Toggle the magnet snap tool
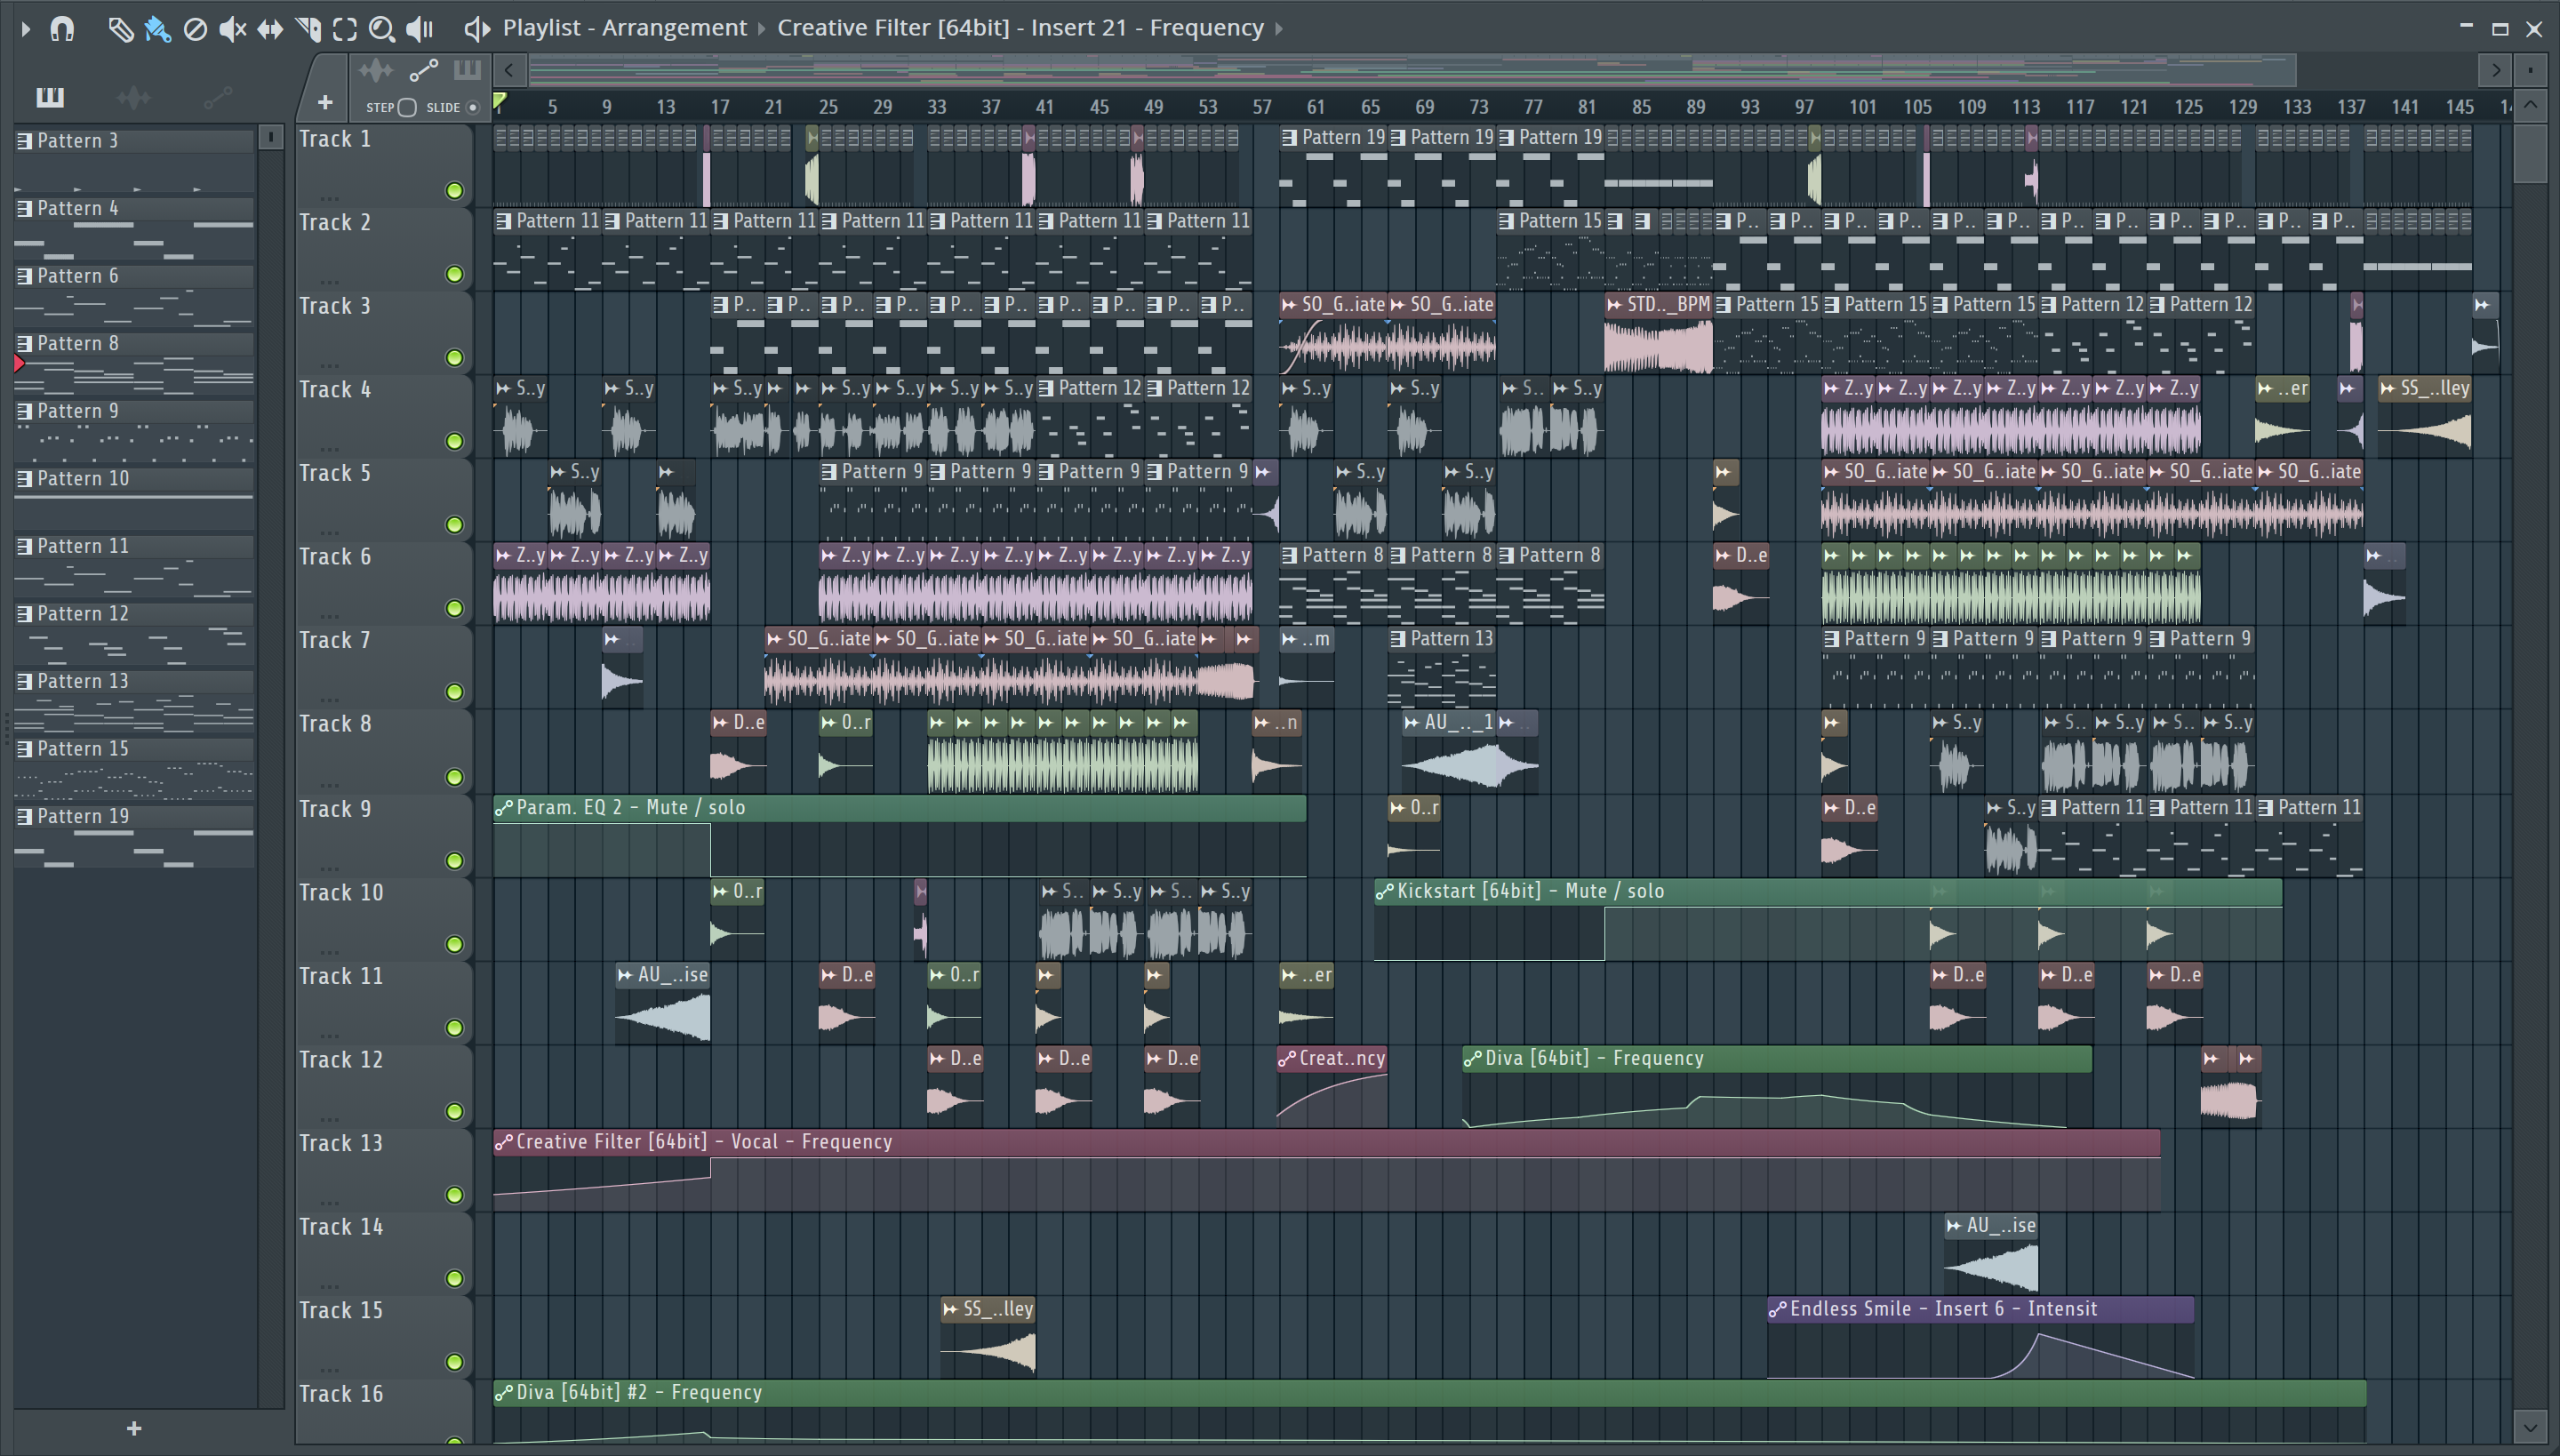The image size is (2560, 1456). 62,29
